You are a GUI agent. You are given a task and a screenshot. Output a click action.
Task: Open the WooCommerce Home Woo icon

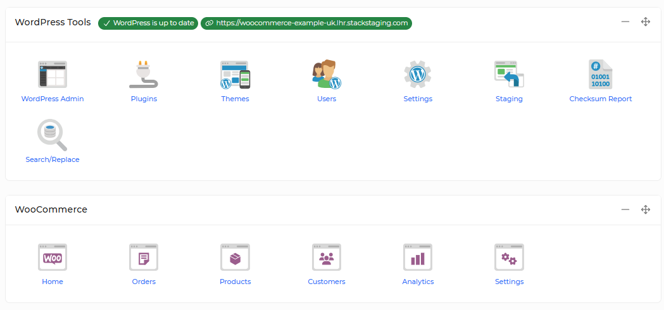point(53,257)
